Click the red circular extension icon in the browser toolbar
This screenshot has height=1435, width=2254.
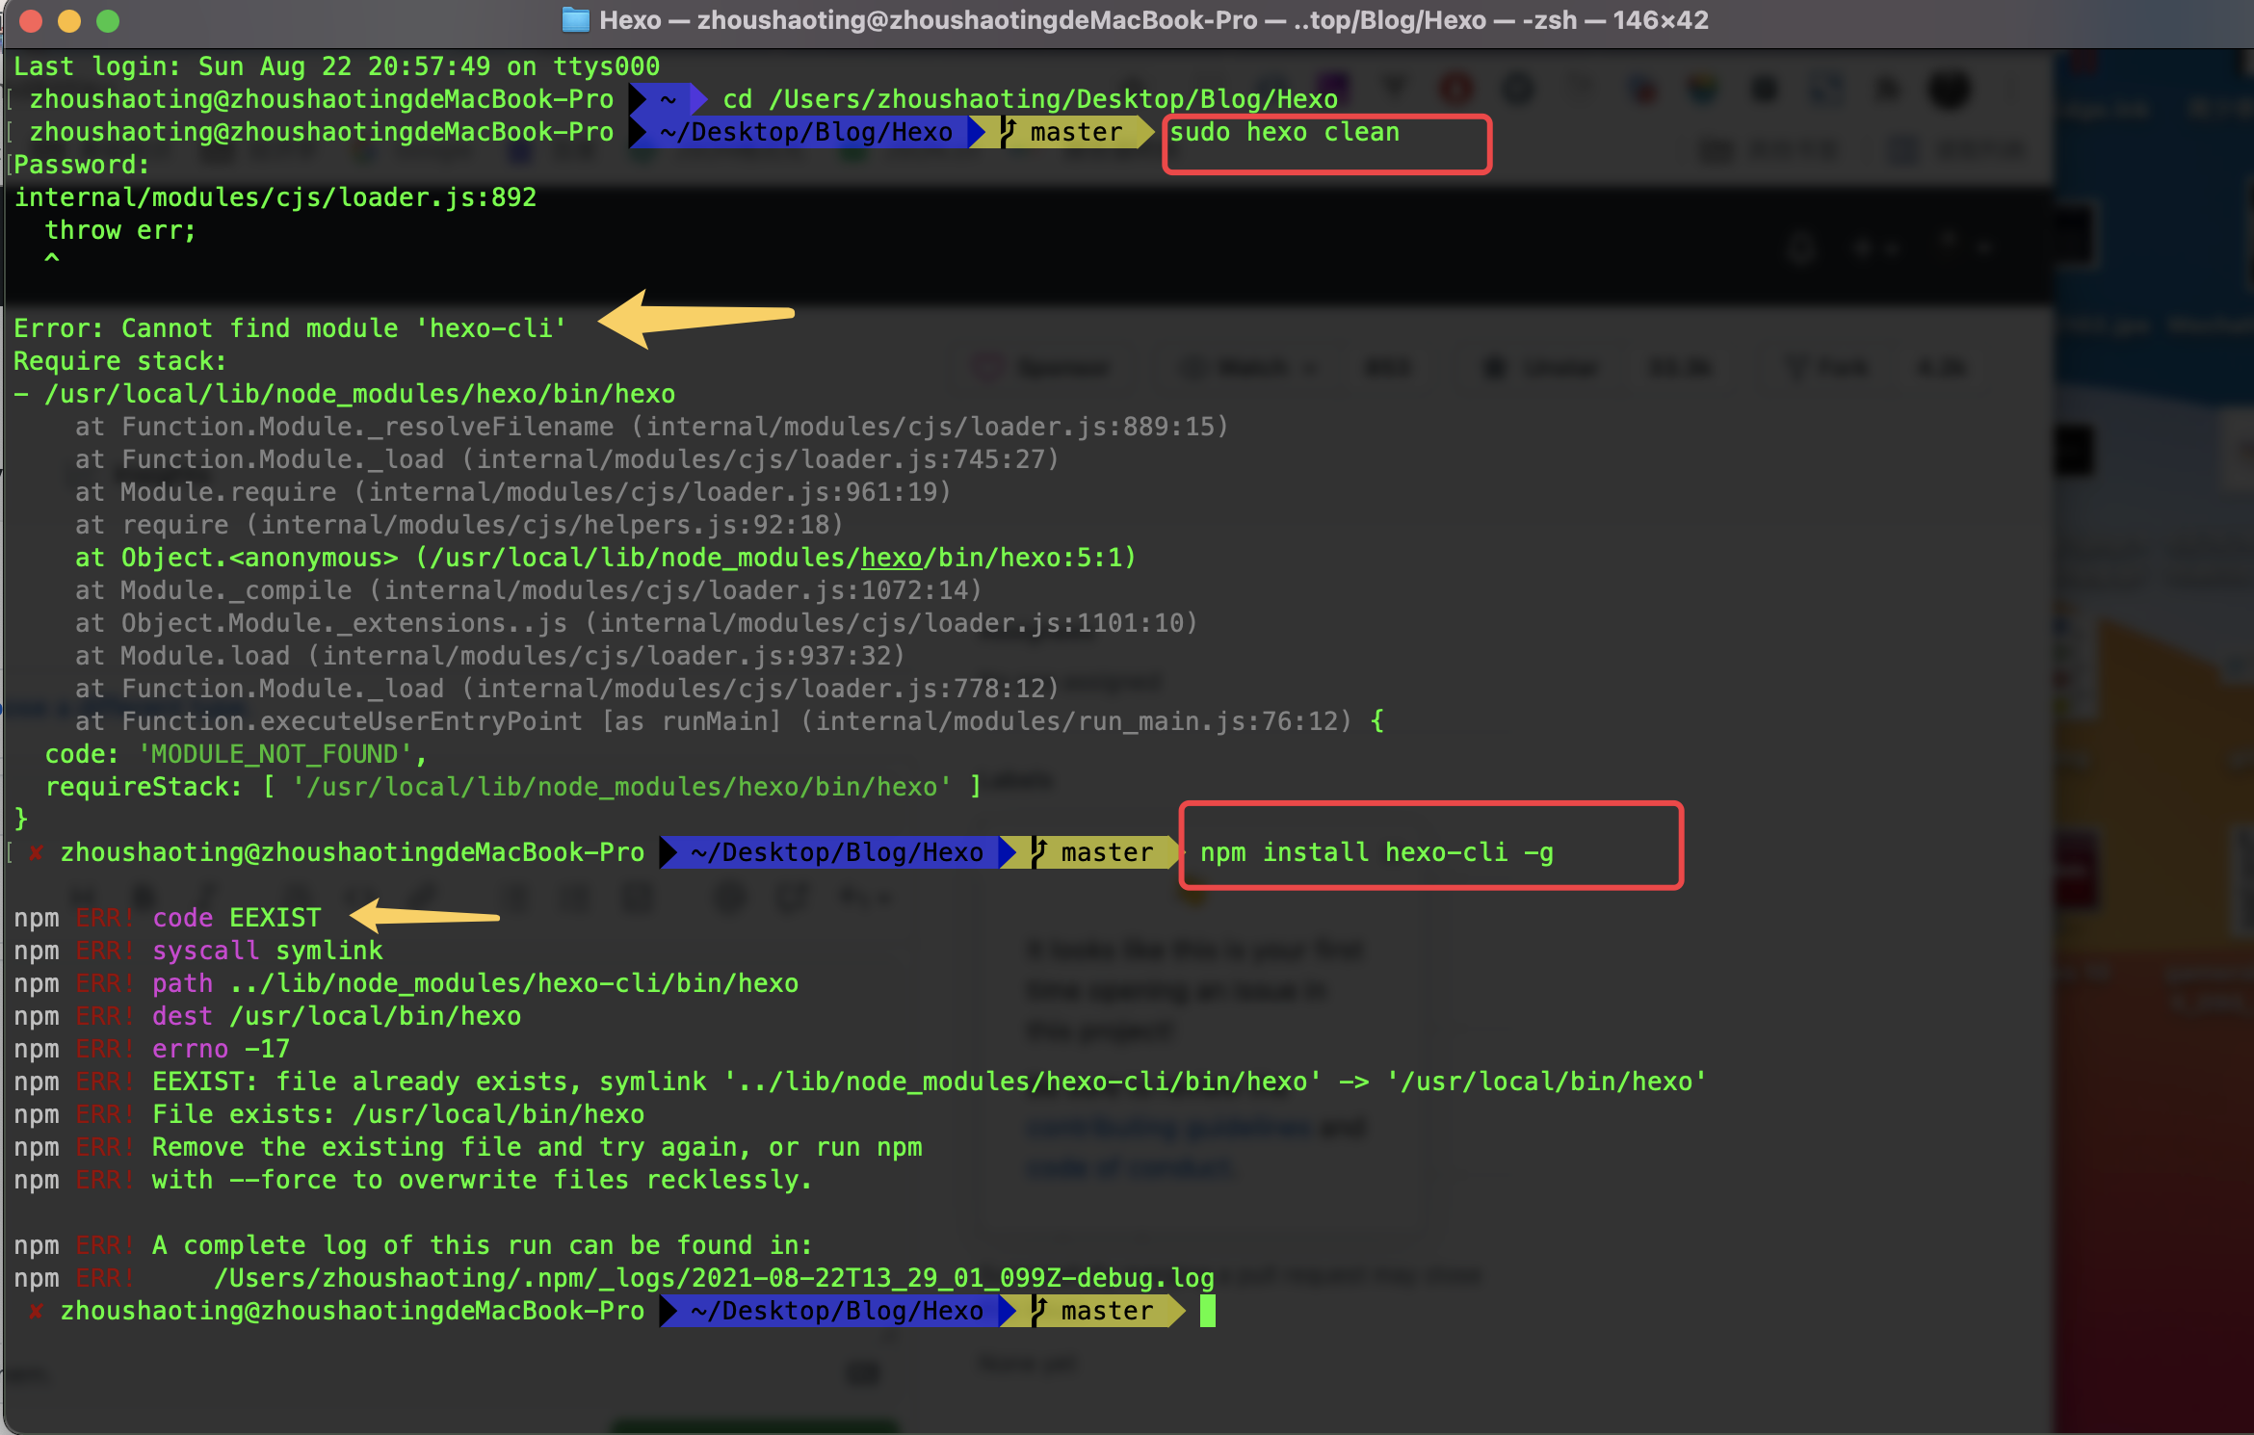pyautogui.click(x=1457, y=88)
